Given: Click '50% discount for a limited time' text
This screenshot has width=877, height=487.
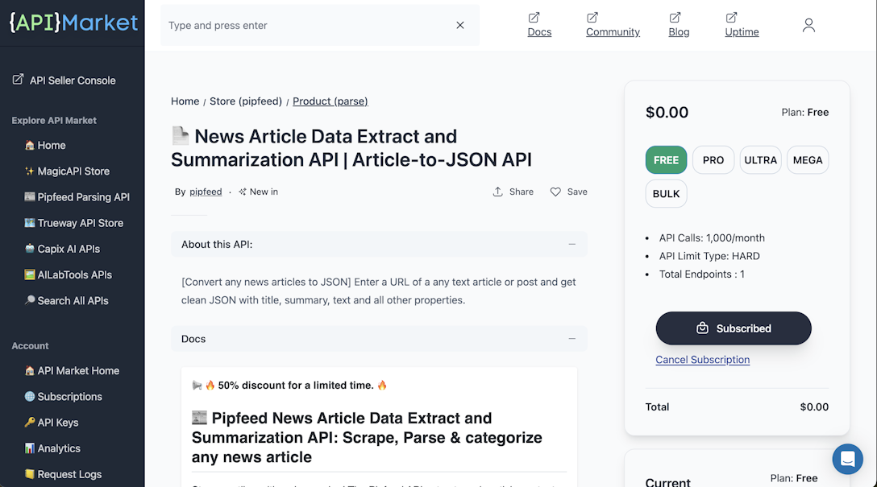Looking at the screenshot, I should click(295, 386).
